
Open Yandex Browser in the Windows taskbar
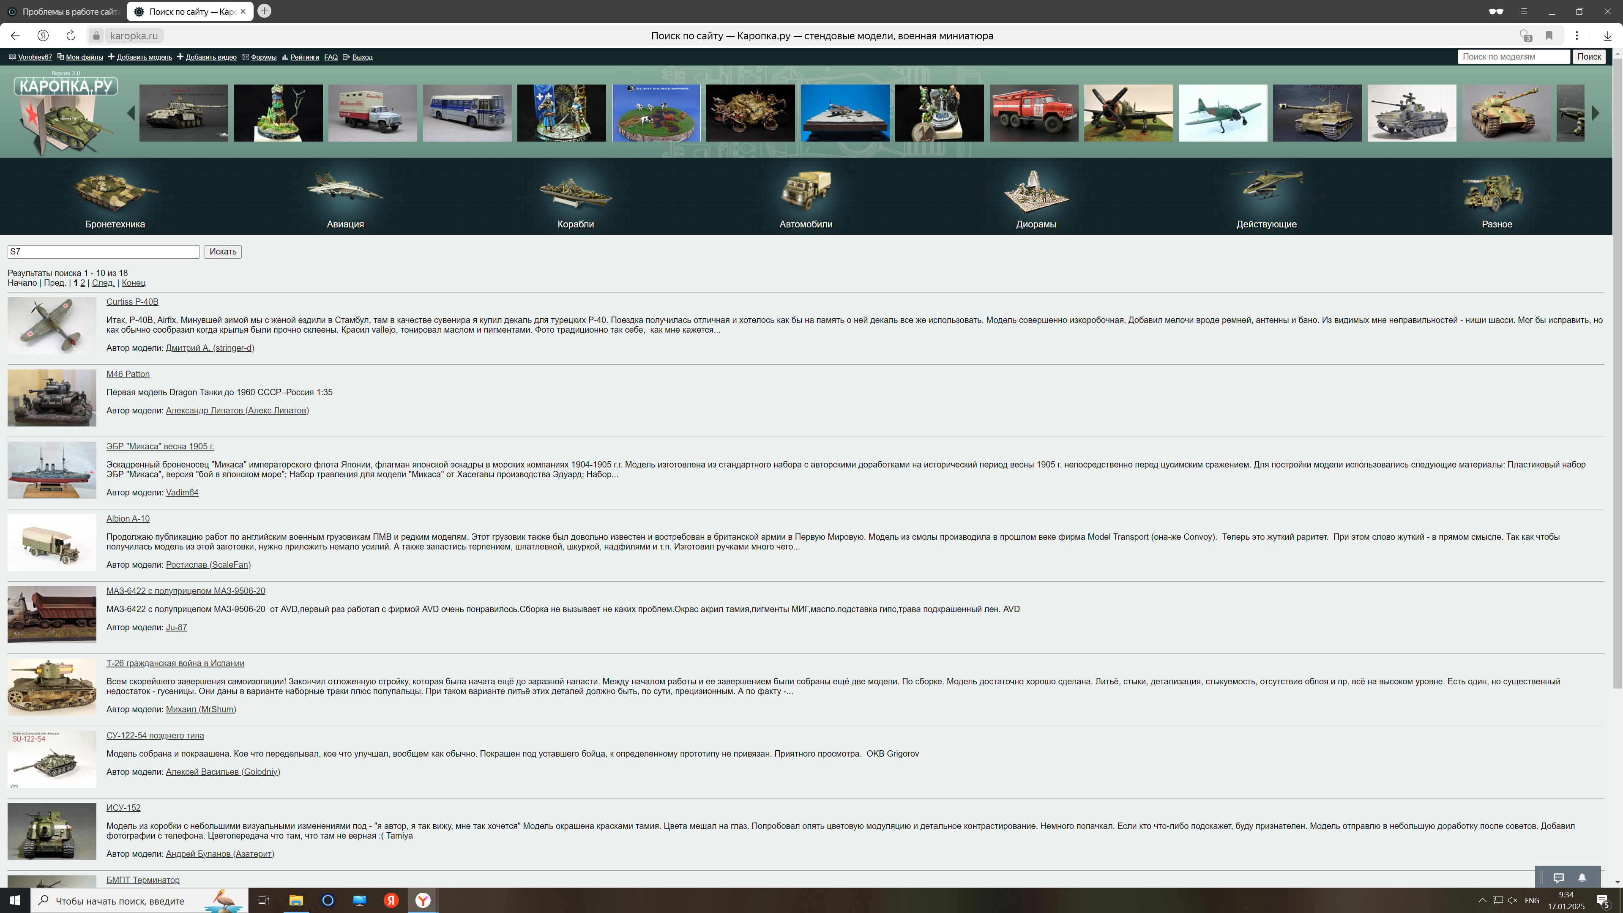423,900
